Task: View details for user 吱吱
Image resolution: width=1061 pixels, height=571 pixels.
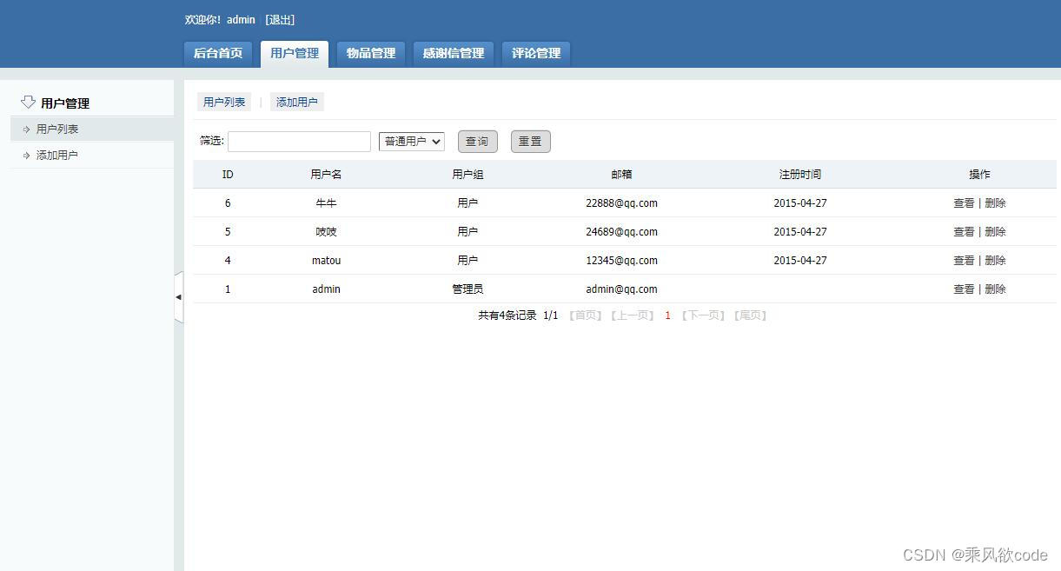Action: tap(964, 232)
